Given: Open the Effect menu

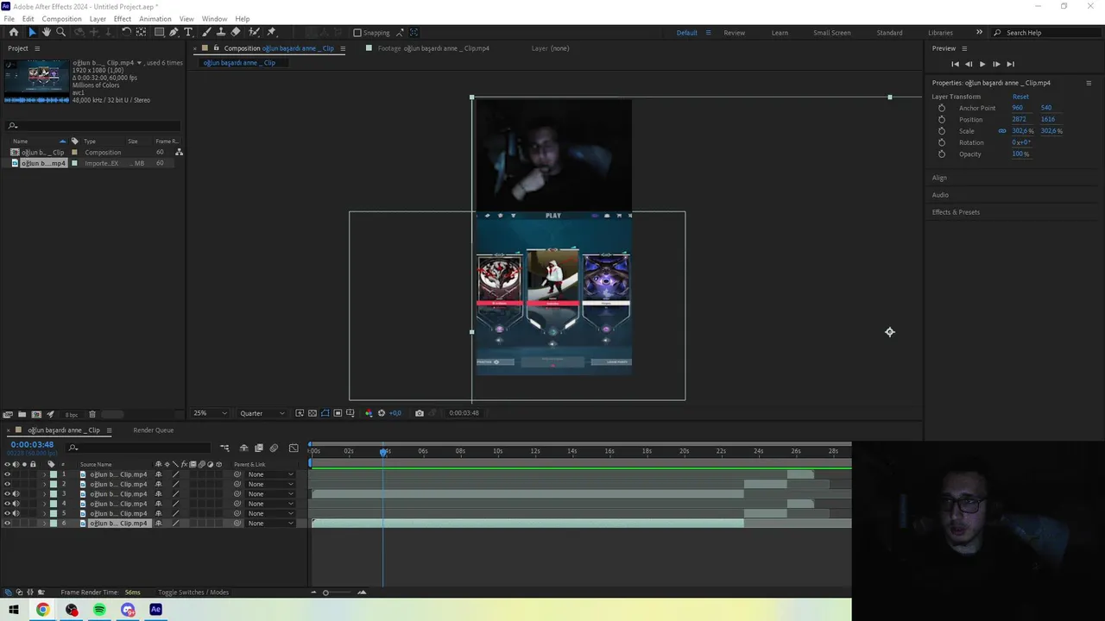Looking at the screenshot, I should tap(123, 19).
